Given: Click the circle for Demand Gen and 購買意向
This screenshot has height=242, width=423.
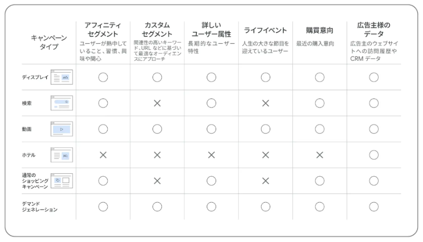Looking at the screenshot, I should coord(320,207).
